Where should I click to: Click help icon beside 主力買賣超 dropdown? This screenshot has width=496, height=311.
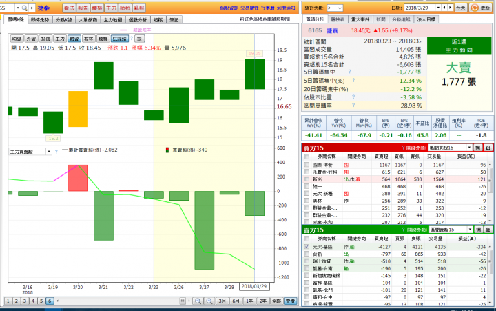[56, 152]
